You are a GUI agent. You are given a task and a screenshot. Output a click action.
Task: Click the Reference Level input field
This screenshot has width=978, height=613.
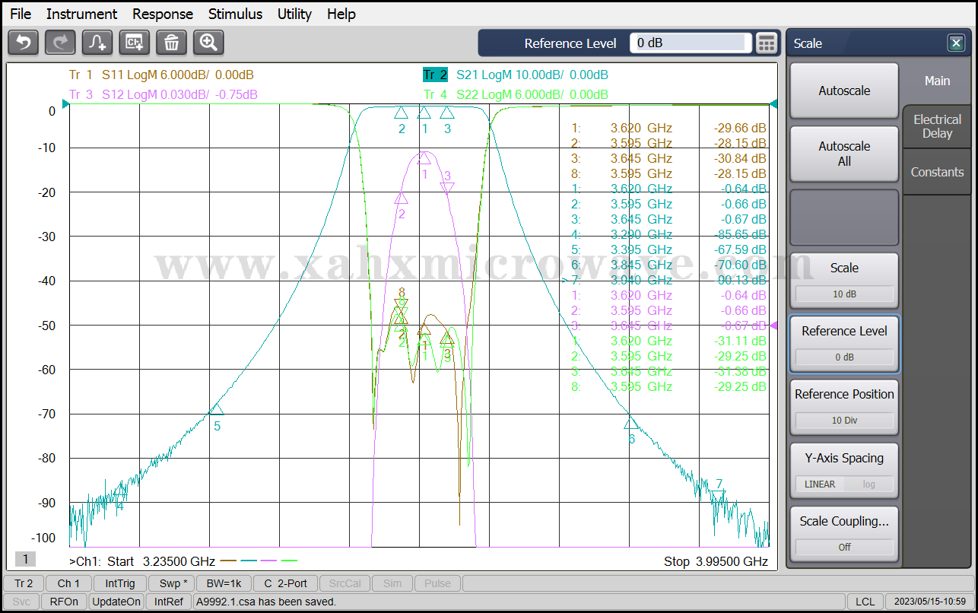coord(690,43)
